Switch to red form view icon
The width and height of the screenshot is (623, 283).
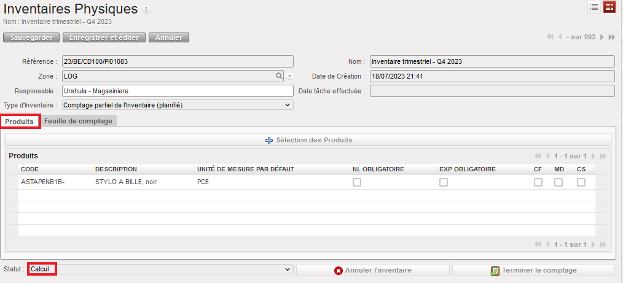(609, 7)
